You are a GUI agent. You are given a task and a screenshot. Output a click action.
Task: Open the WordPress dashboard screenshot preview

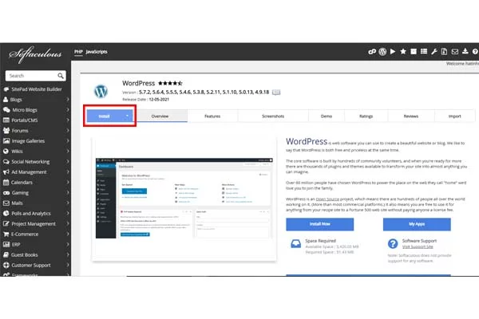[x=184, y=198]
